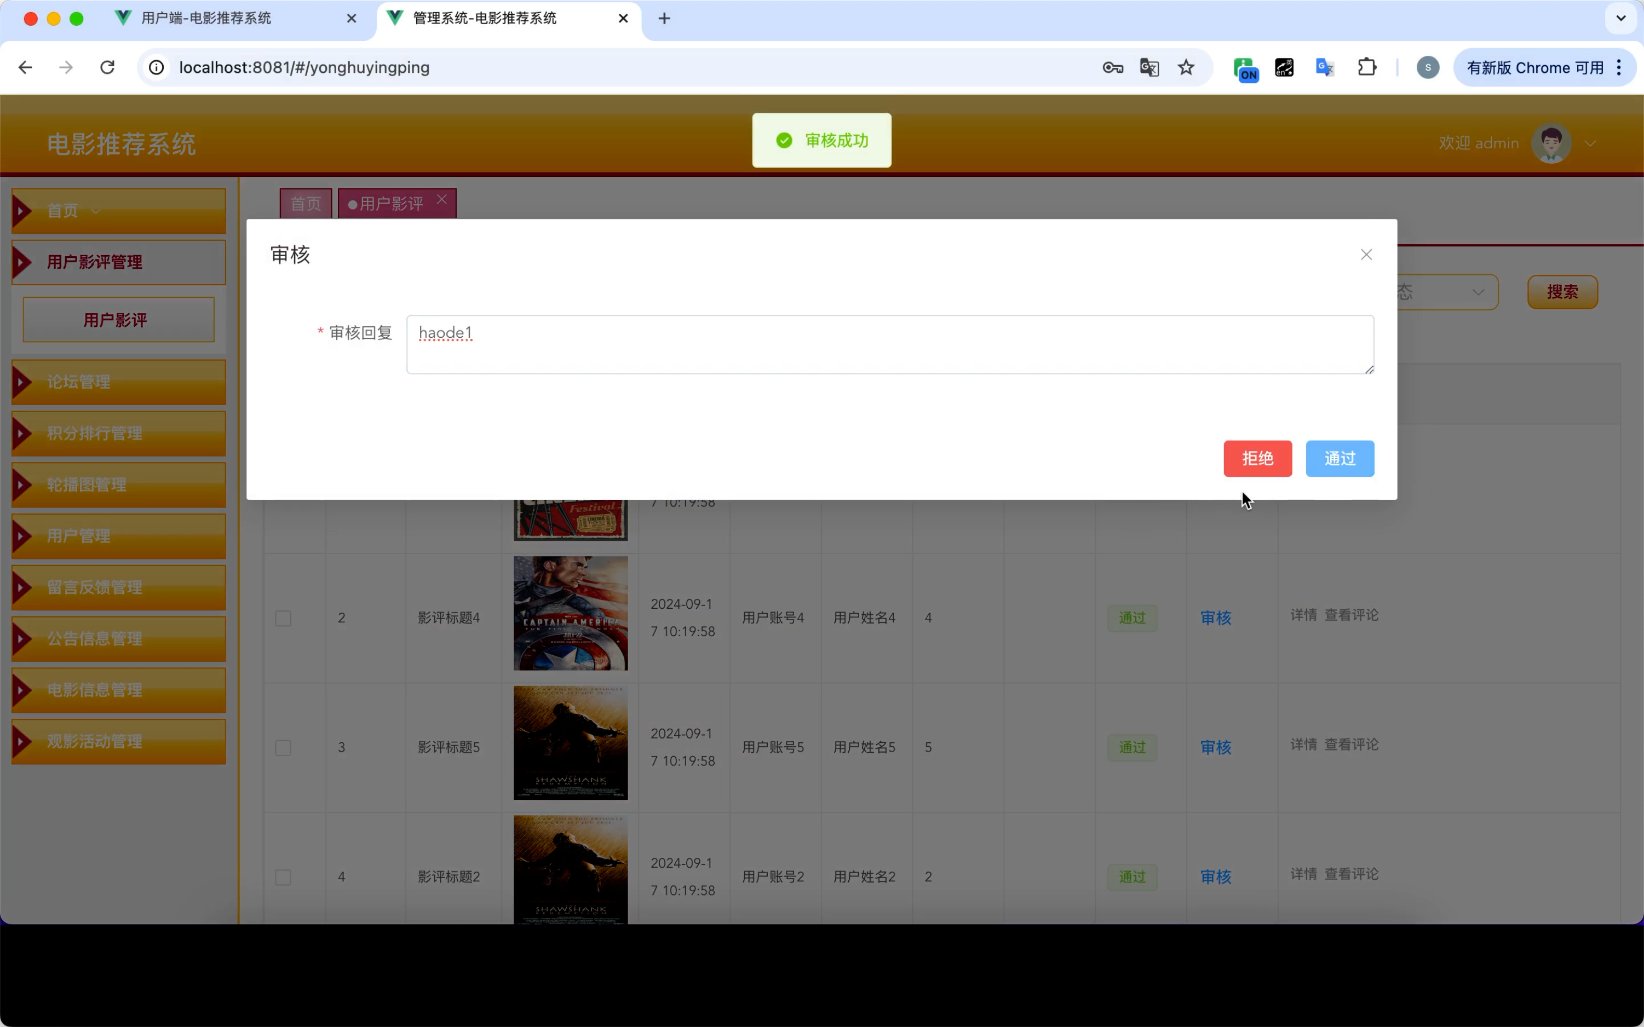1644x1027 pixels.
Task: Click the browser back arrow
Action: tap(25, 67)
